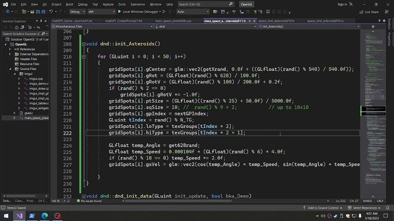Open the notifications bell in status bar

(x=387, y=207)
